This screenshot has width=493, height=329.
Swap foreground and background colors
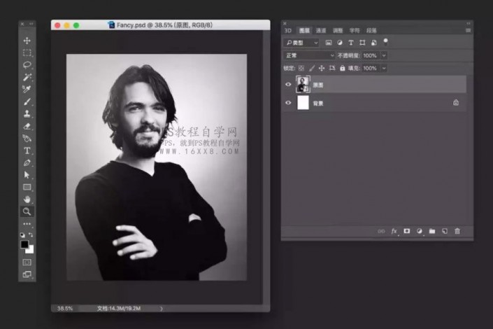31,234
